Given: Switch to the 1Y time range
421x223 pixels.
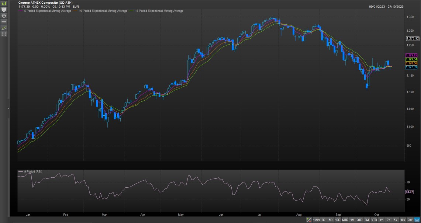Looking at the screenshot, I should (381, 220).
